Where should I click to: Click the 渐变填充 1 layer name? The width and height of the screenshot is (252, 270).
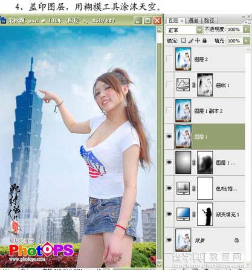tap(227, 214)
